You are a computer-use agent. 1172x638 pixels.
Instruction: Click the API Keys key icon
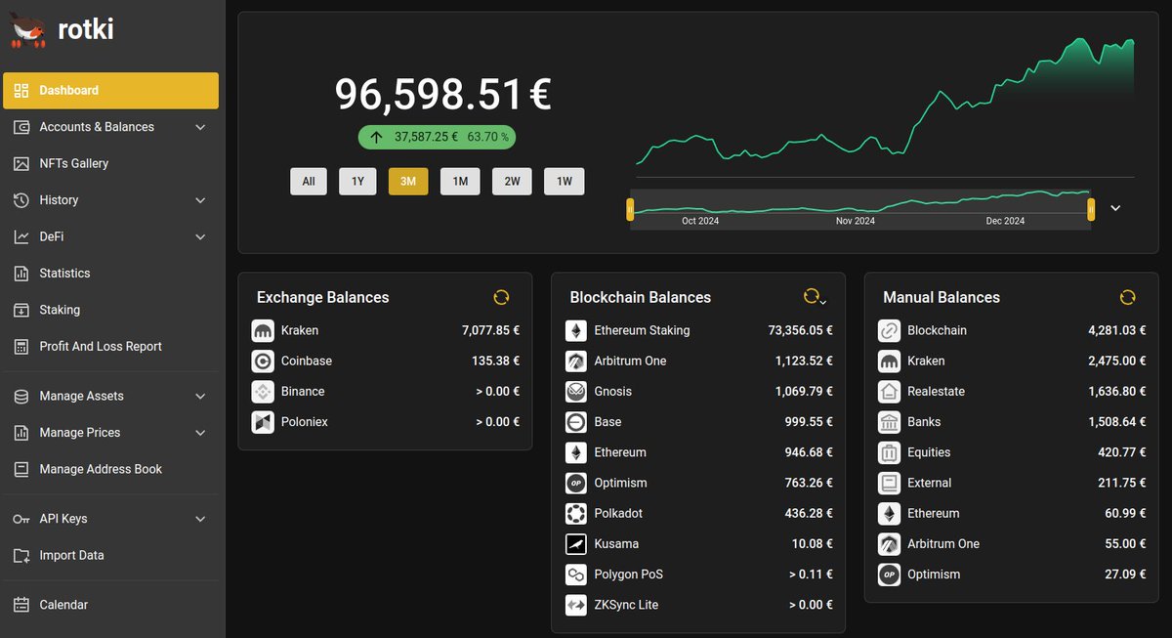click(x=21, y=519)
